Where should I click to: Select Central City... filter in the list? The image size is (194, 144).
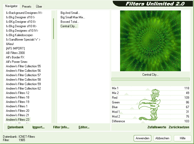tap(69, 26)
